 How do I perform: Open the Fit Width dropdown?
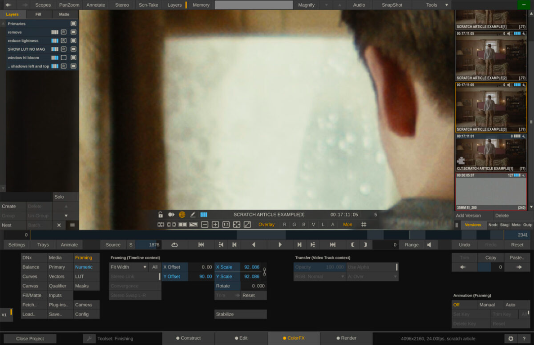[129, 267]
